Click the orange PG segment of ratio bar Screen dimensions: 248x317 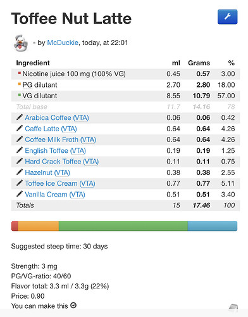pos(39,226)
